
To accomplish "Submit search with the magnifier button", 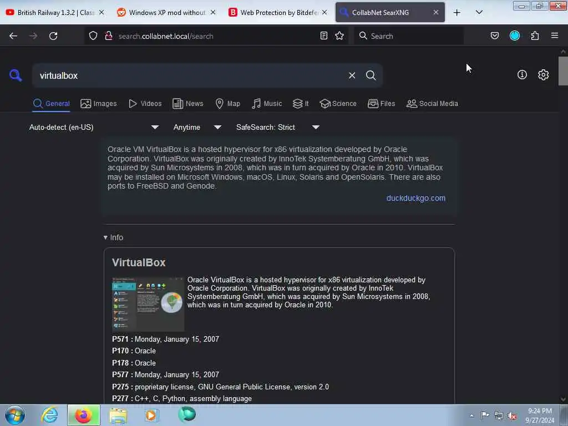I will tap(371, 75).
